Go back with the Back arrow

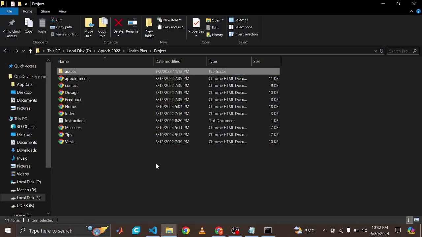6,51
